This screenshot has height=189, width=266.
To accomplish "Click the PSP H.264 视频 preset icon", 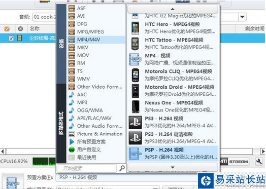I will (135, 154).
